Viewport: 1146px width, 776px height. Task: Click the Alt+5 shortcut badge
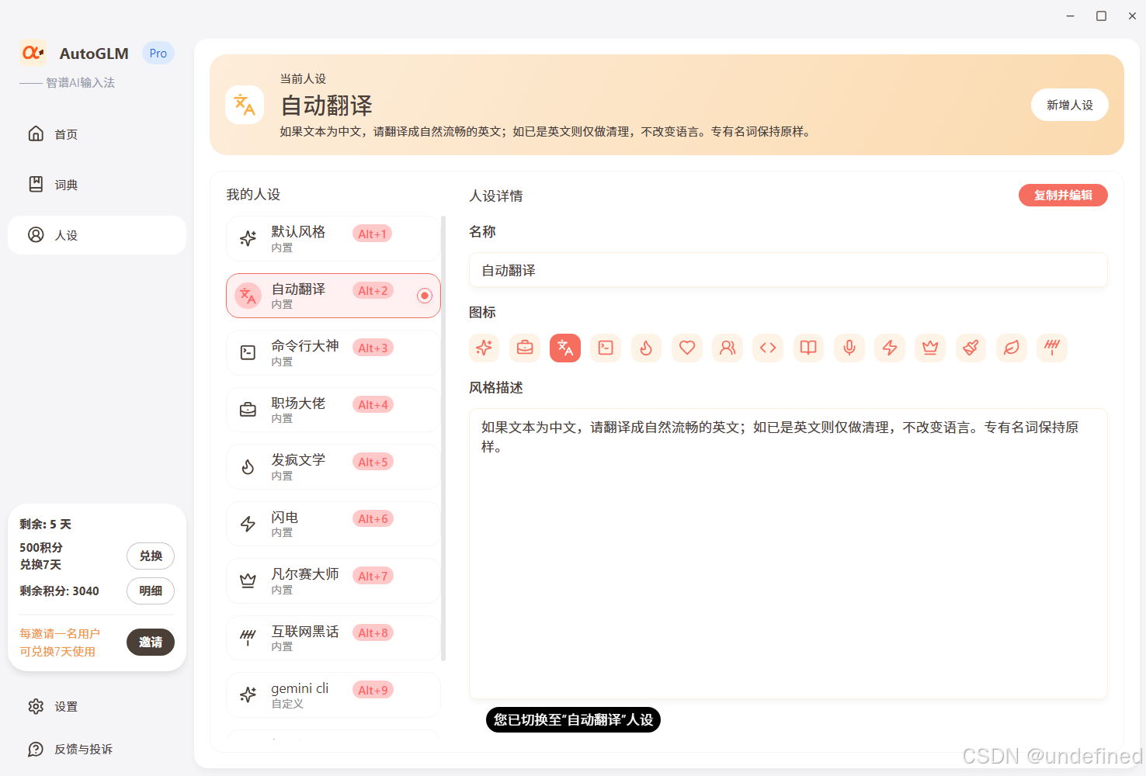point(373,462)
